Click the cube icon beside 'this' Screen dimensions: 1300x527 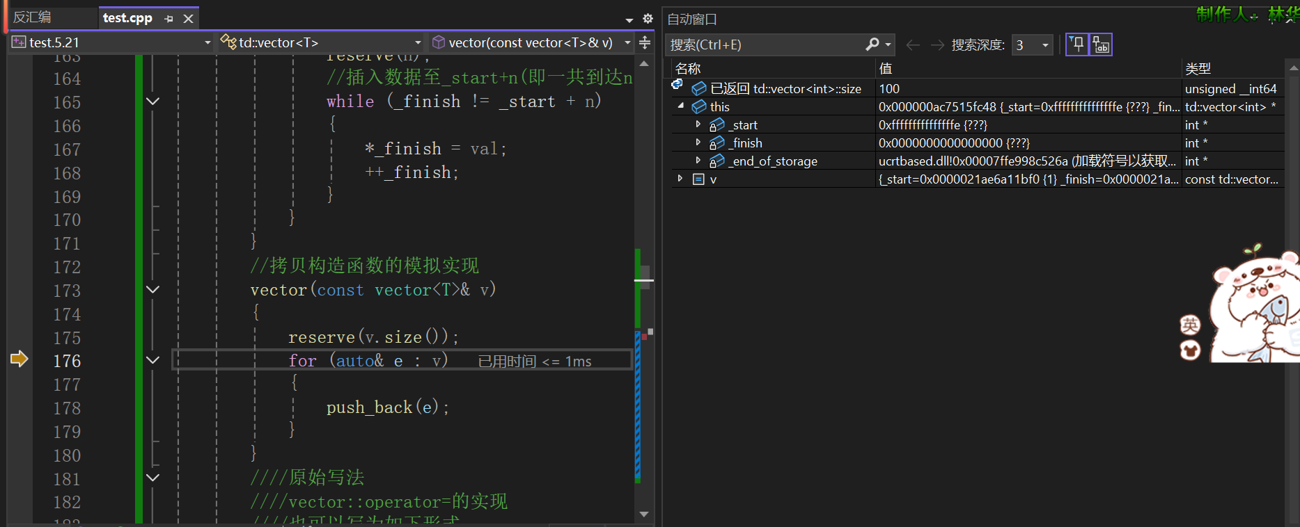[699, 106]
